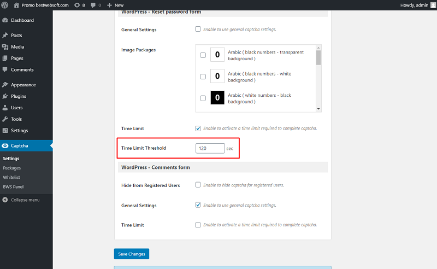Click the Plugins plug icon
The image size is (437, 269).
(5, 96)
